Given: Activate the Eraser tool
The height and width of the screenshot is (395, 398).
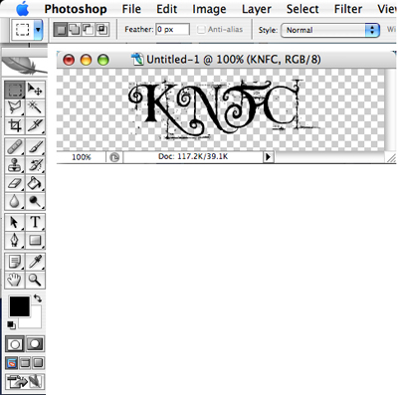Looking at the screenshot, I should pos(15,183).
